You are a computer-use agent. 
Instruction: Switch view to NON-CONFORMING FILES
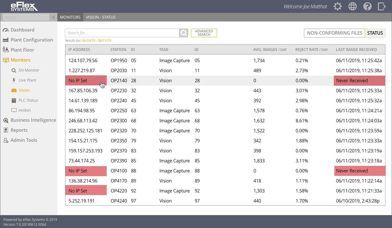point(334,33)
